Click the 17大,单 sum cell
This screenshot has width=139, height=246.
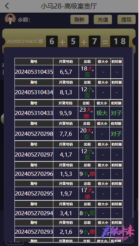[x=87, y=193]
